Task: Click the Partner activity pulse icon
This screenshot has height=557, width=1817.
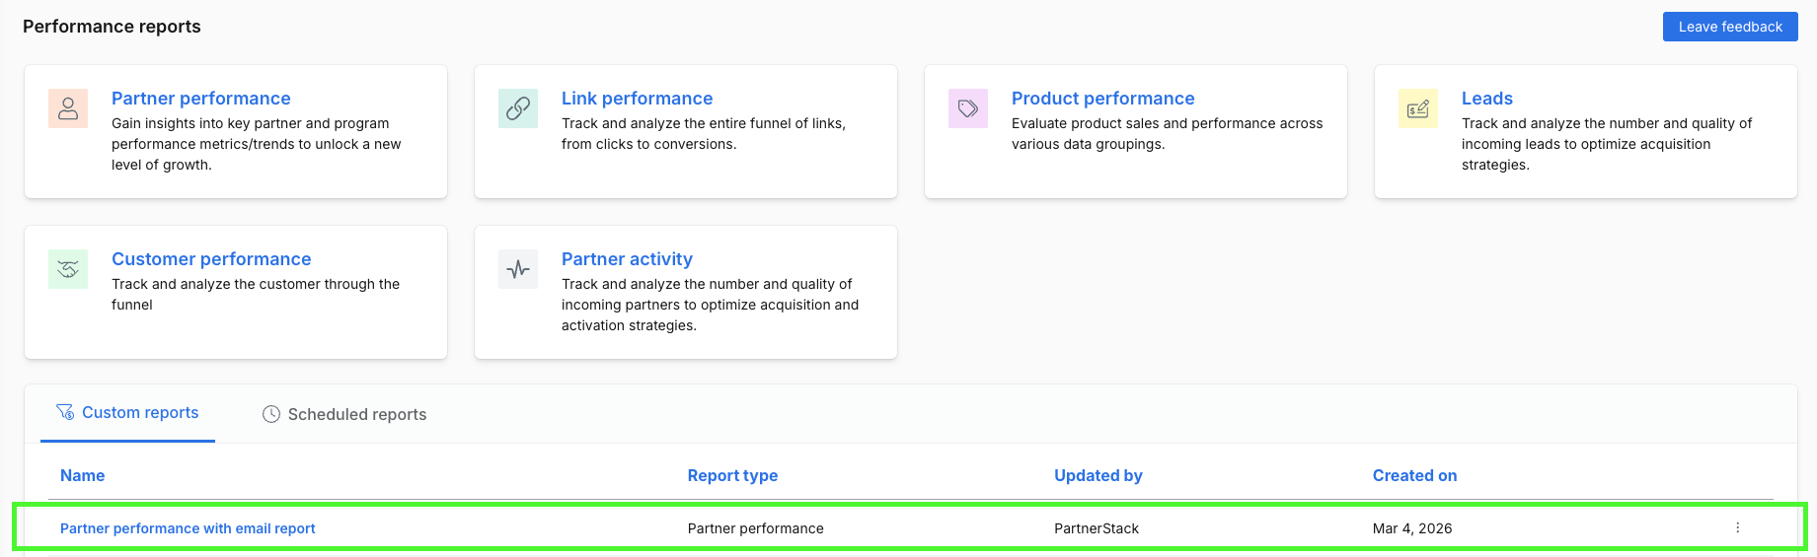Action: coord(518,269)
